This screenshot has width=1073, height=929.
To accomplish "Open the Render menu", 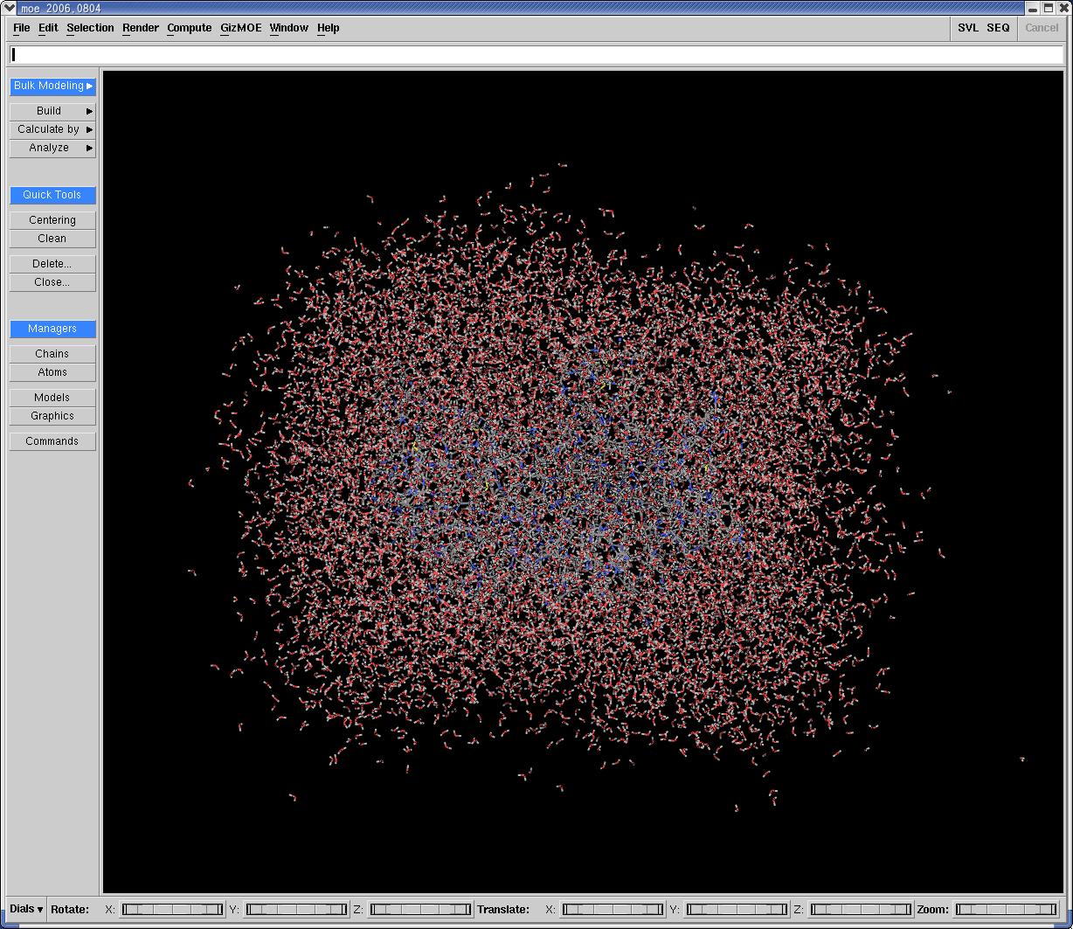I will coord(140,28).
